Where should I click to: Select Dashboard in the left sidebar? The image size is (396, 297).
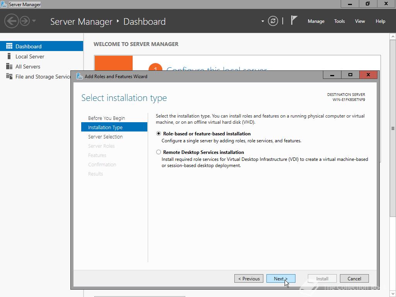coord(41,46)
